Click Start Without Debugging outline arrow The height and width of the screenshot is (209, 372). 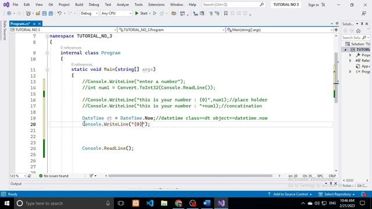(155, 13)
